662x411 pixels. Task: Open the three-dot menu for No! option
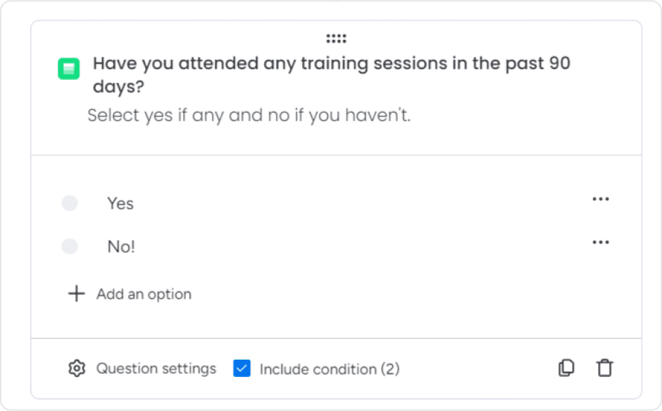601,241
